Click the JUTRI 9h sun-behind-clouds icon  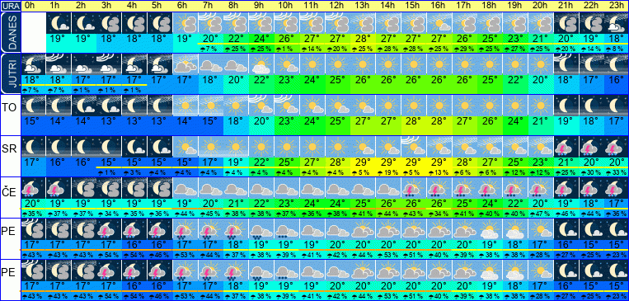tap(262, 64)
